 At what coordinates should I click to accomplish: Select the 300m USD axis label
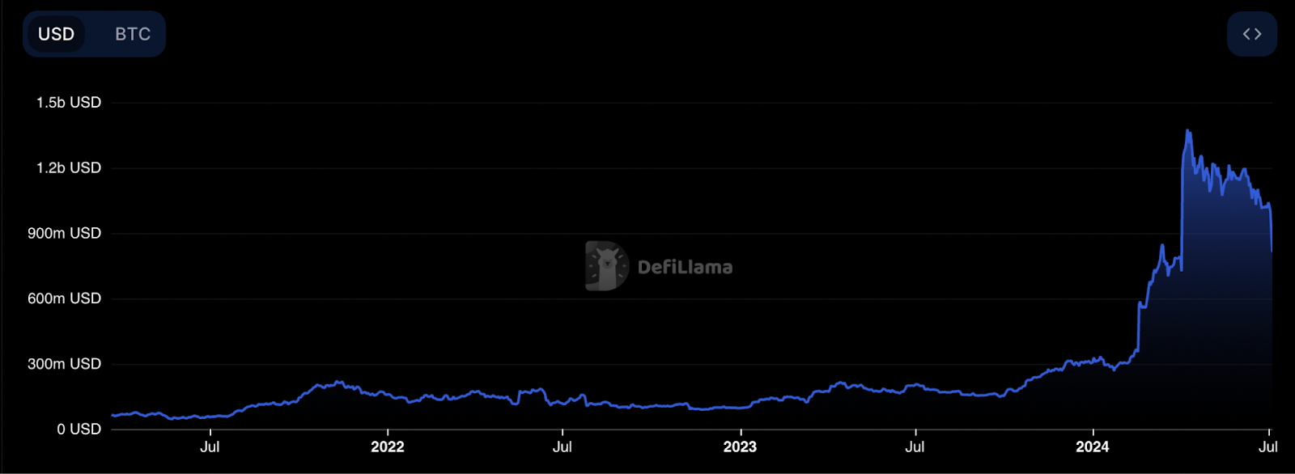64,364
